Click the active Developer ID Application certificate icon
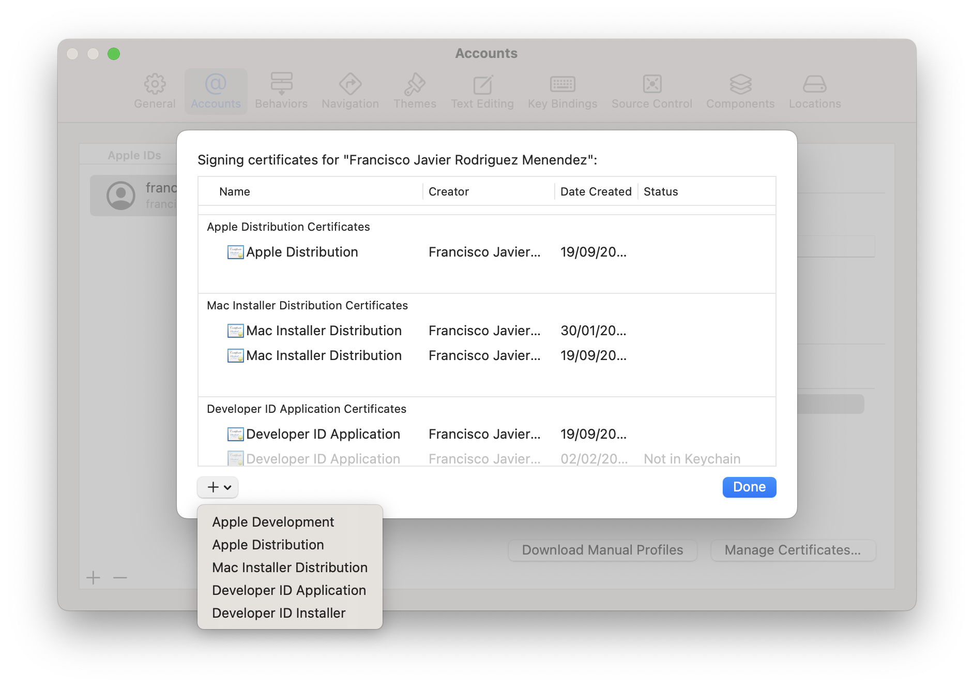 236,435
